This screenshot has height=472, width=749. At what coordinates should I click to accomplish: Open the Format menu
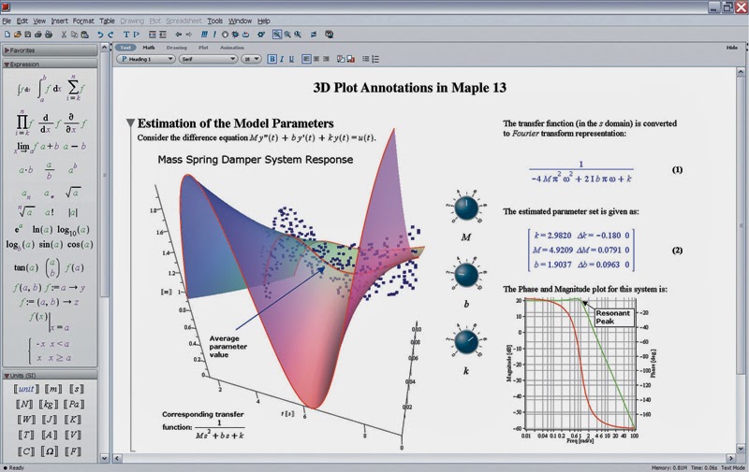(x=83, y=21)
